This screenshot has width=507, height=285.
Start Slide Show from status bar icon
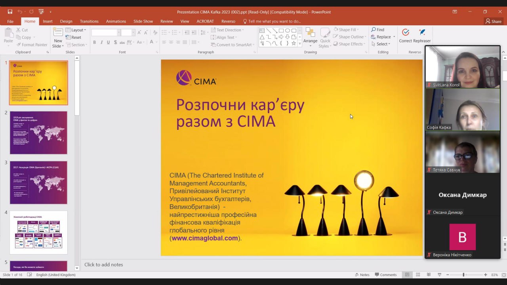(x=439, y=275)
